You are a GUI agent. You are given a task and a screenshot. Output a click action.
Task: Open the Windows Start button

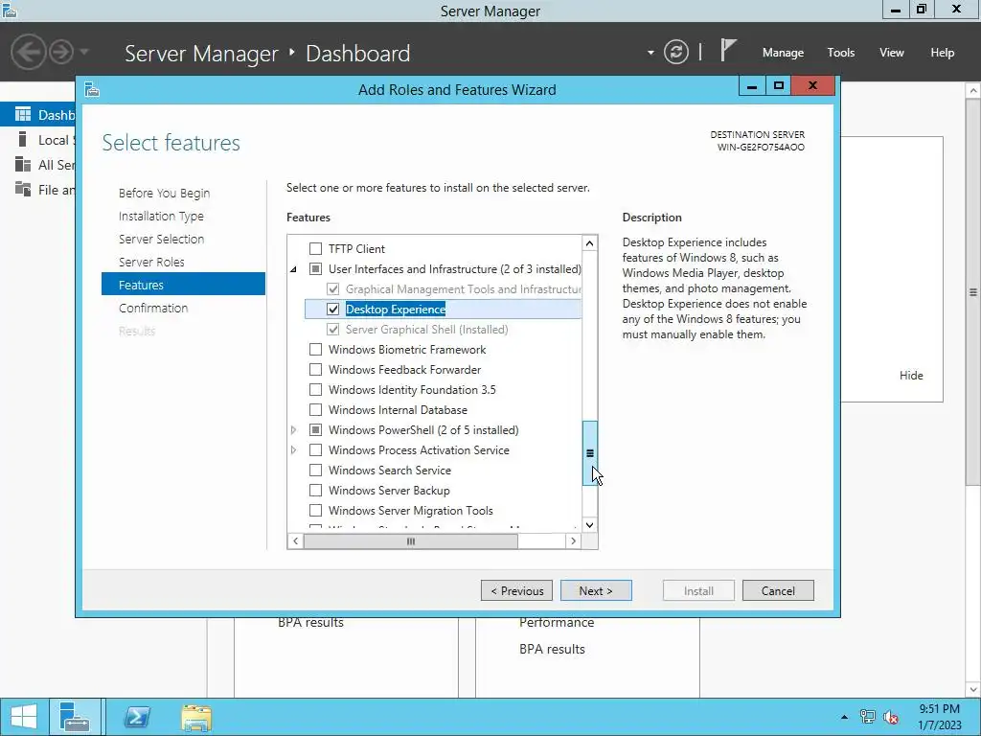(24, 717)
